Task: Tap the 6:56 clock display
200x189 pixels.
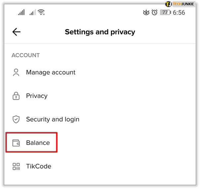Action: tap(179, 13)
